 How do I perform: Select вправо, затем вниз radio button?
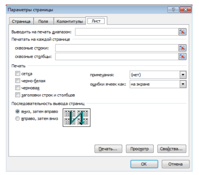click(18, 118)
